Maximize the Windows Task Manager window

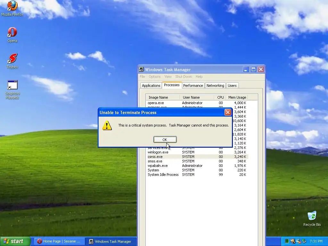click(253, 70)
